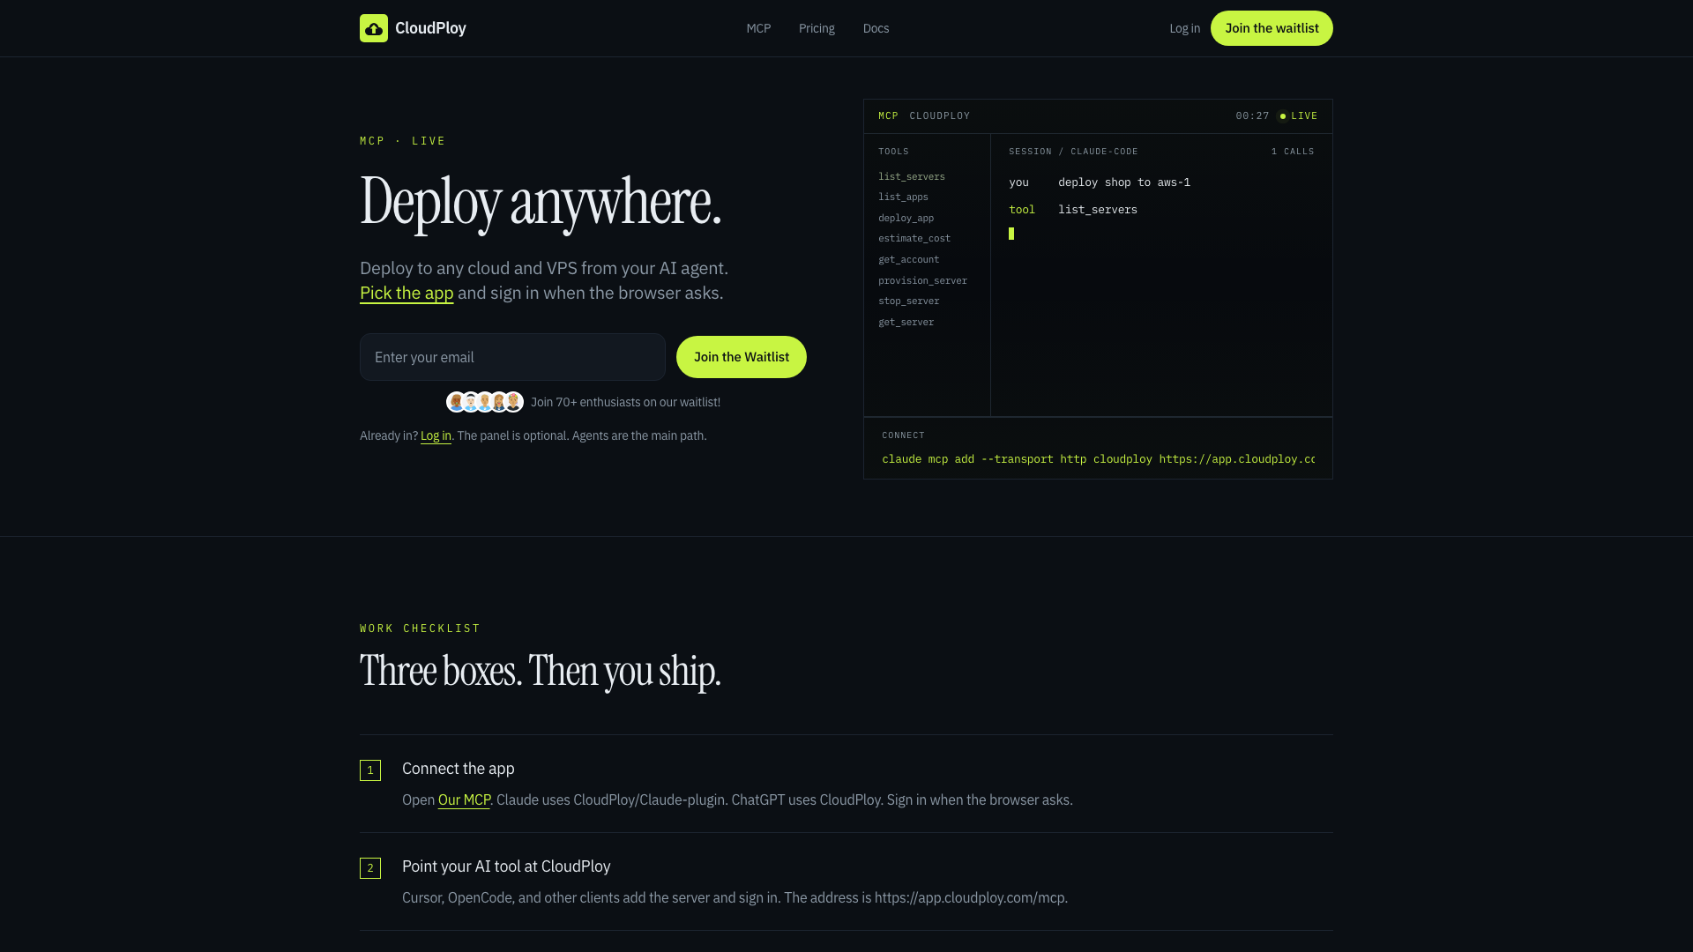Image resolution: width=1693 pixels, height=952 pixels.
Task: Open the Pricing nav item
Action: pos(817,28)
